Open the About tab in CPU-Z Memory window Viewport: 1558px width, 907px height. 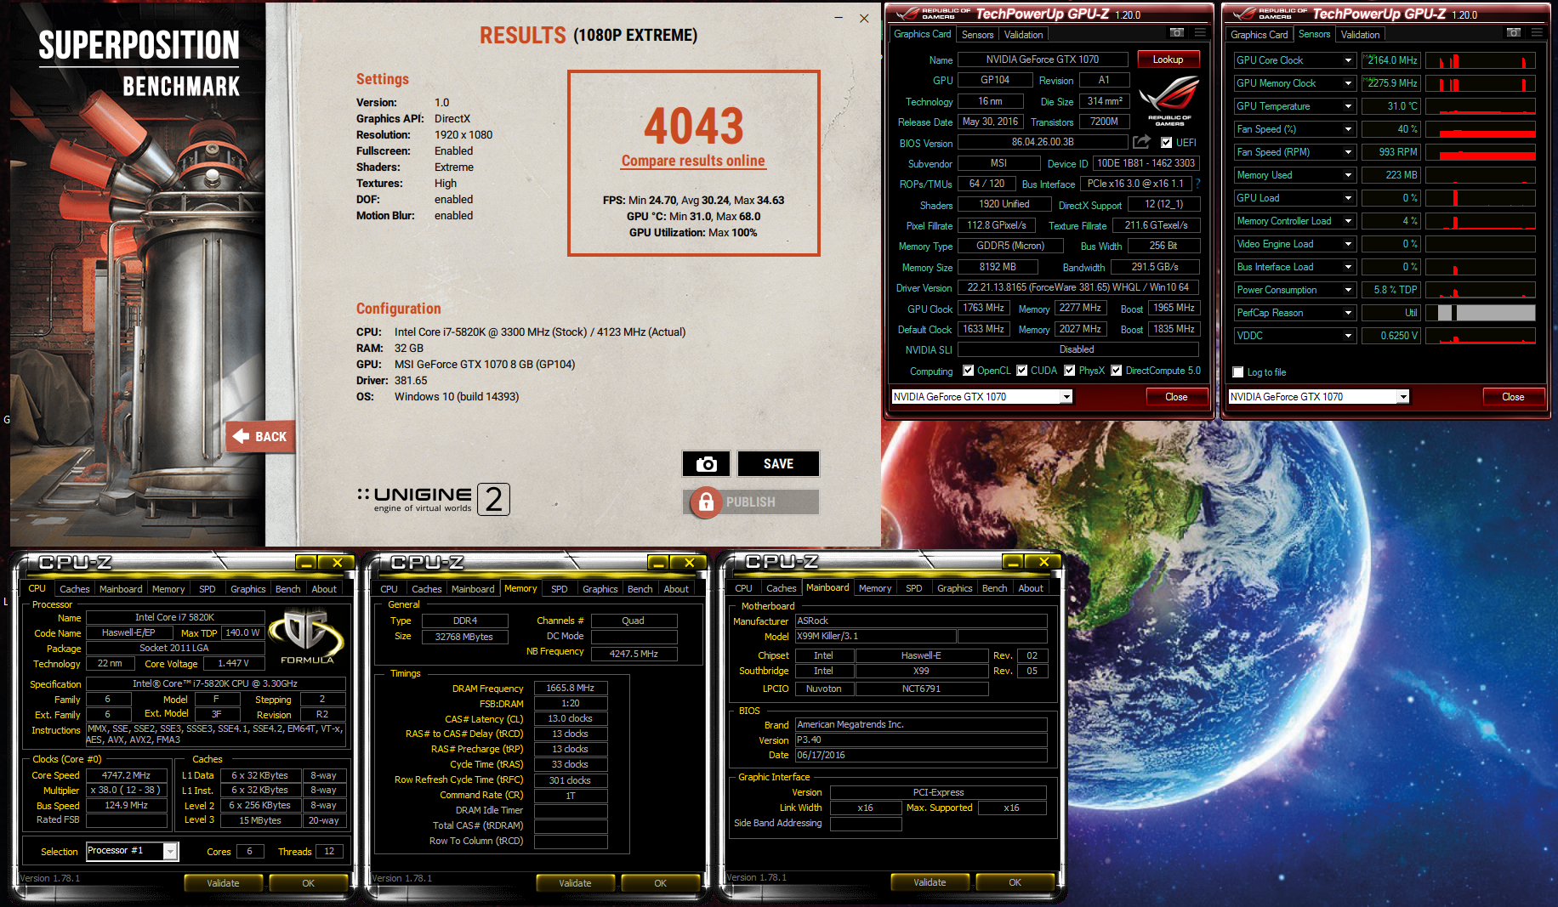[x=676, y=589]
